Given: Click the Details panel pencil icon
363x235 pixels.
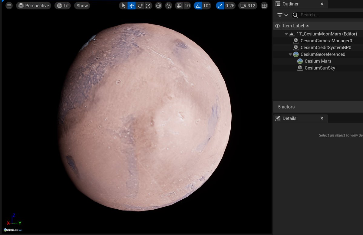Looking at the screenshot, I should [278, 118].
